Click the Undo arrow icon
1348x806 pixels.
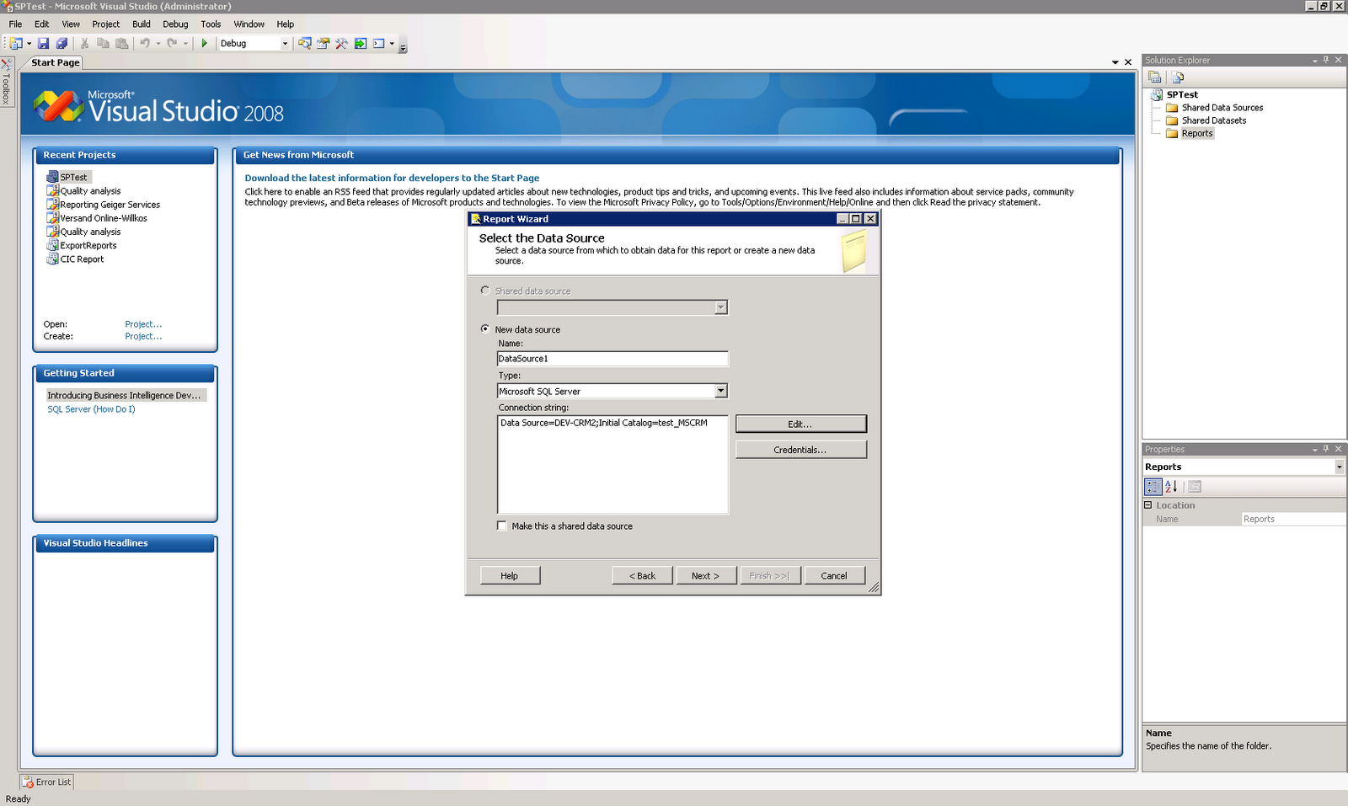coord(145,44)
